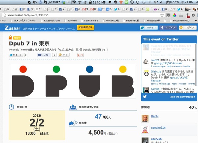The height and width of the screenshot is (143, 198).
Task: Open participant azur256's profile link
Action: click(x=156, y=139)
